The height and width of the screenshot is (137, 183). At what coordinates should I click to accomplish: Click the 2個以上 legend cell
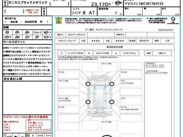coord(162,53)
